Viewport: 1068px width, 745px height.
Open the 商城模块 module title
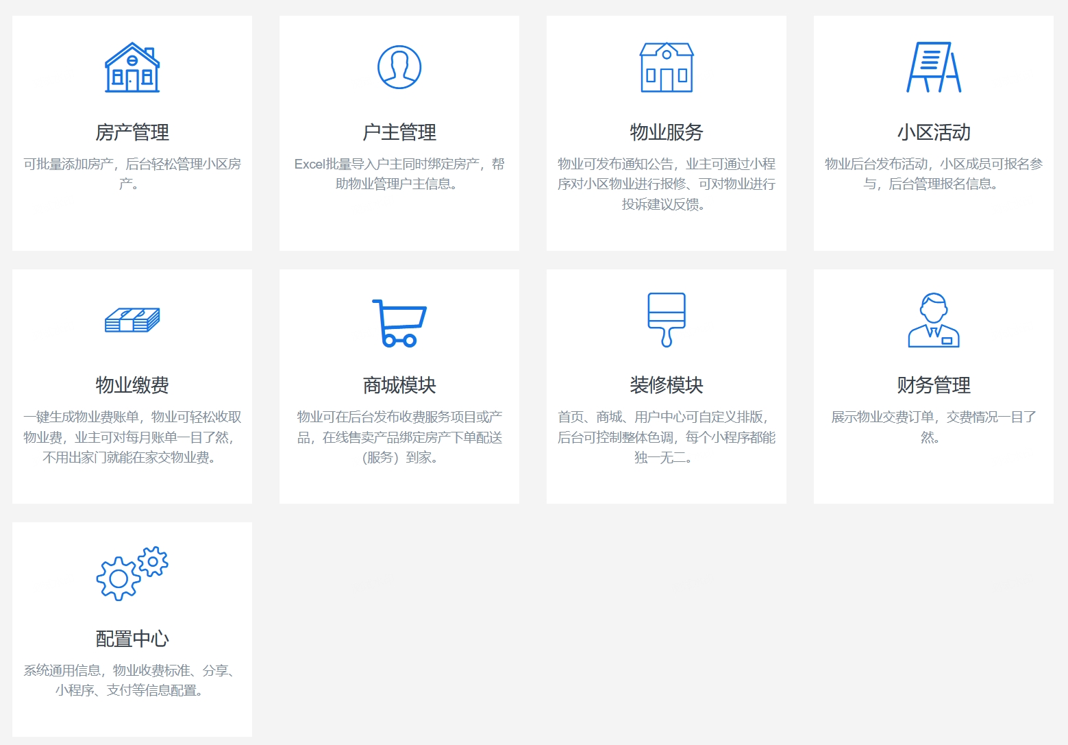click(399, 385)
